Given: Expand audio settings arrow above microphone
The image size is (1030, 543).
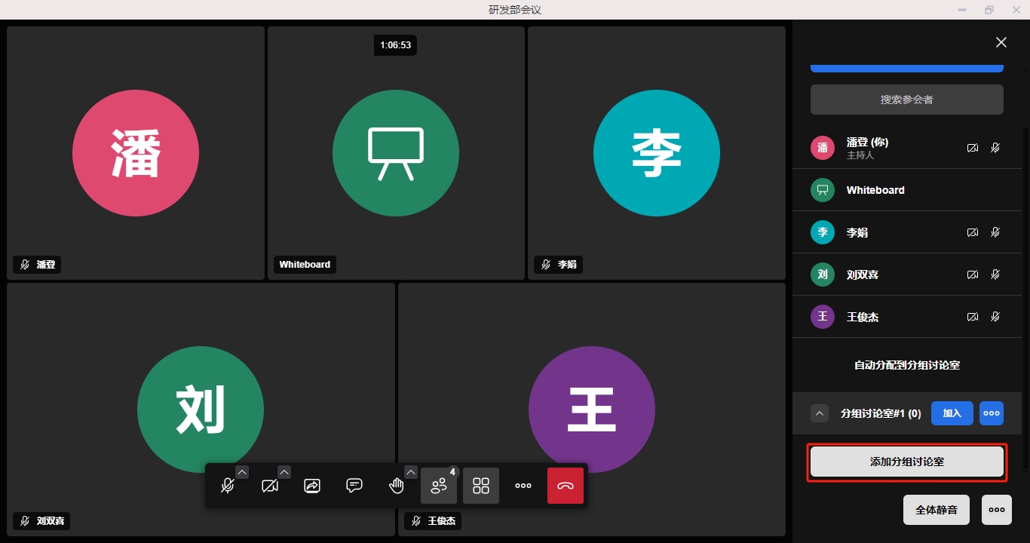Looking at the screenshot, I should (x=242, y=472).
